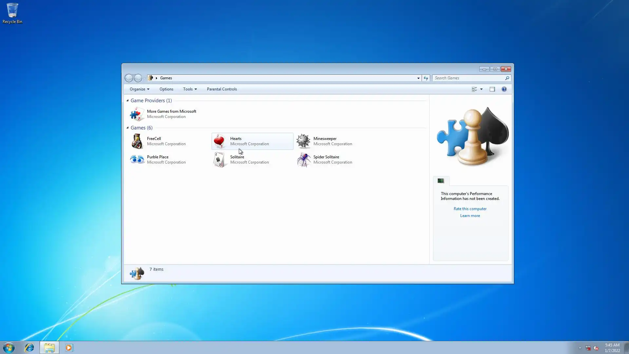This screenshot has width=629, height=354.
Task: Expand the Tools dropdown menu
Action: tap(190, 89)
